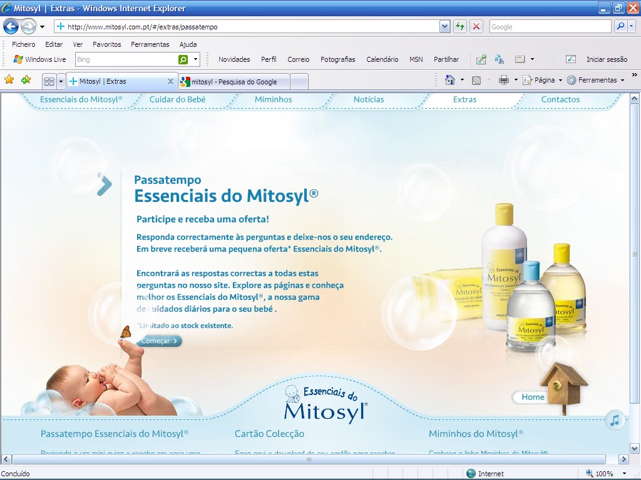This screenshot has width=641, height=480.
Task: Open the Página command bar menu
Action: click(x=543, y=80)
